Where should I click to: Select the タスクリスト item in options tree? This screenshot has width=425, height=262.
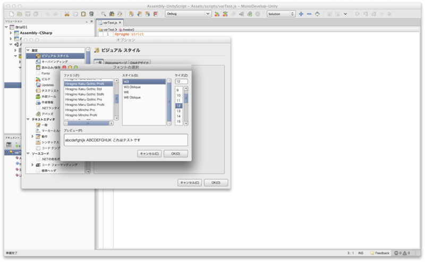pyautogui.click(x=50, y=90)
